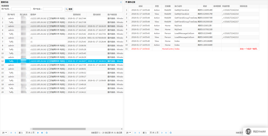The height and width of the screenshot is (136, 268).
Task: Click 耗时3.2651868秒 duration cell
Action: pyautogui.click(x=205, y=41)
